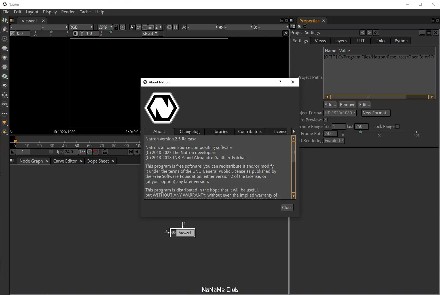Click the clip to format square icon
The image size is (440, 295).
(145, 27)
